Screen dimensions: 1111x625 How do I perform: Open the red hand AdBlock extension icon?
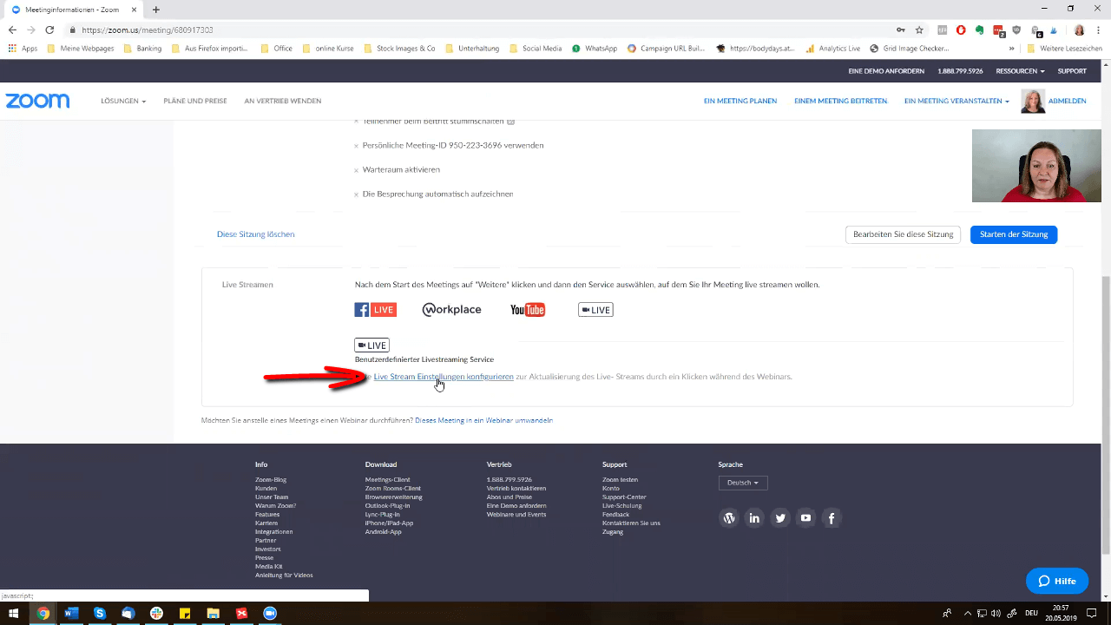pos(961,30)
